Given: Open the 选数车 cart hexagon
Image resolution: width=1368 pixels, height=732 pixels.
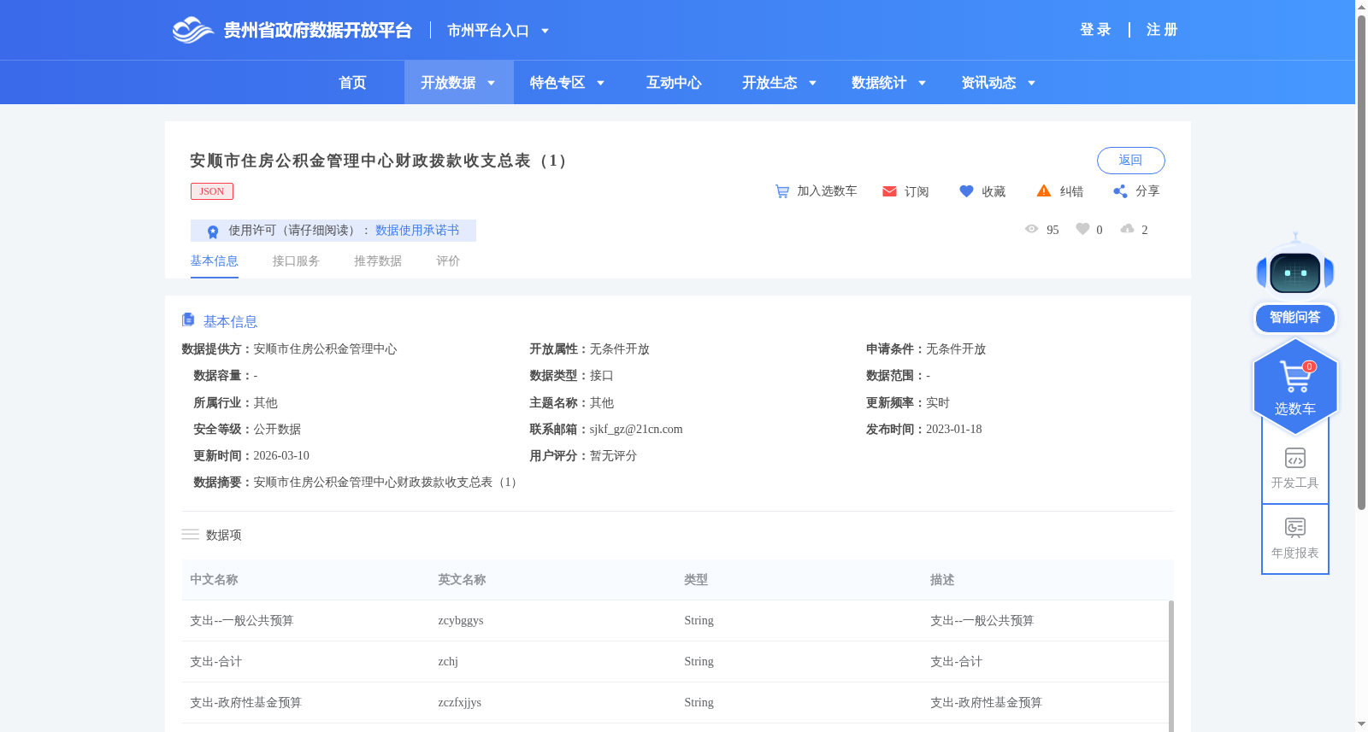Looking at the screenshot, I should point(1295,386).
